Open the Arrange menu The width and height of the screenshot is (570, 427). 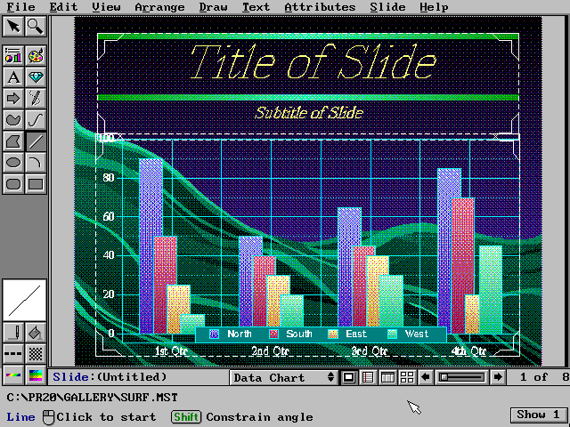pyautogui.click(x=159, y=7)
